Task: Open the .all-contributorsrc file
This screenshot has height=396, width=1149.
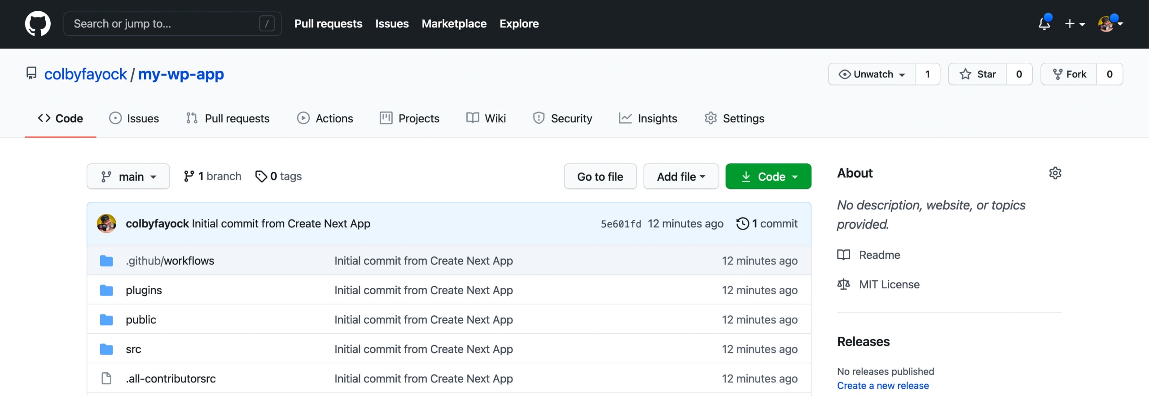Action: [x=171, y=379]
